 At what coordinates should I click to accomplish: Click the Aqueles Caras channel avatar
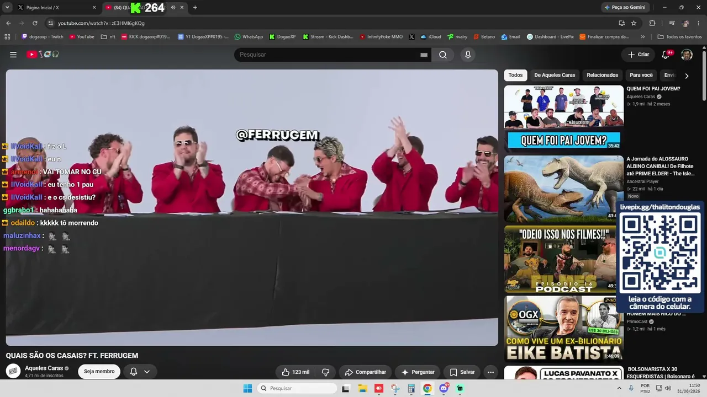13,371
